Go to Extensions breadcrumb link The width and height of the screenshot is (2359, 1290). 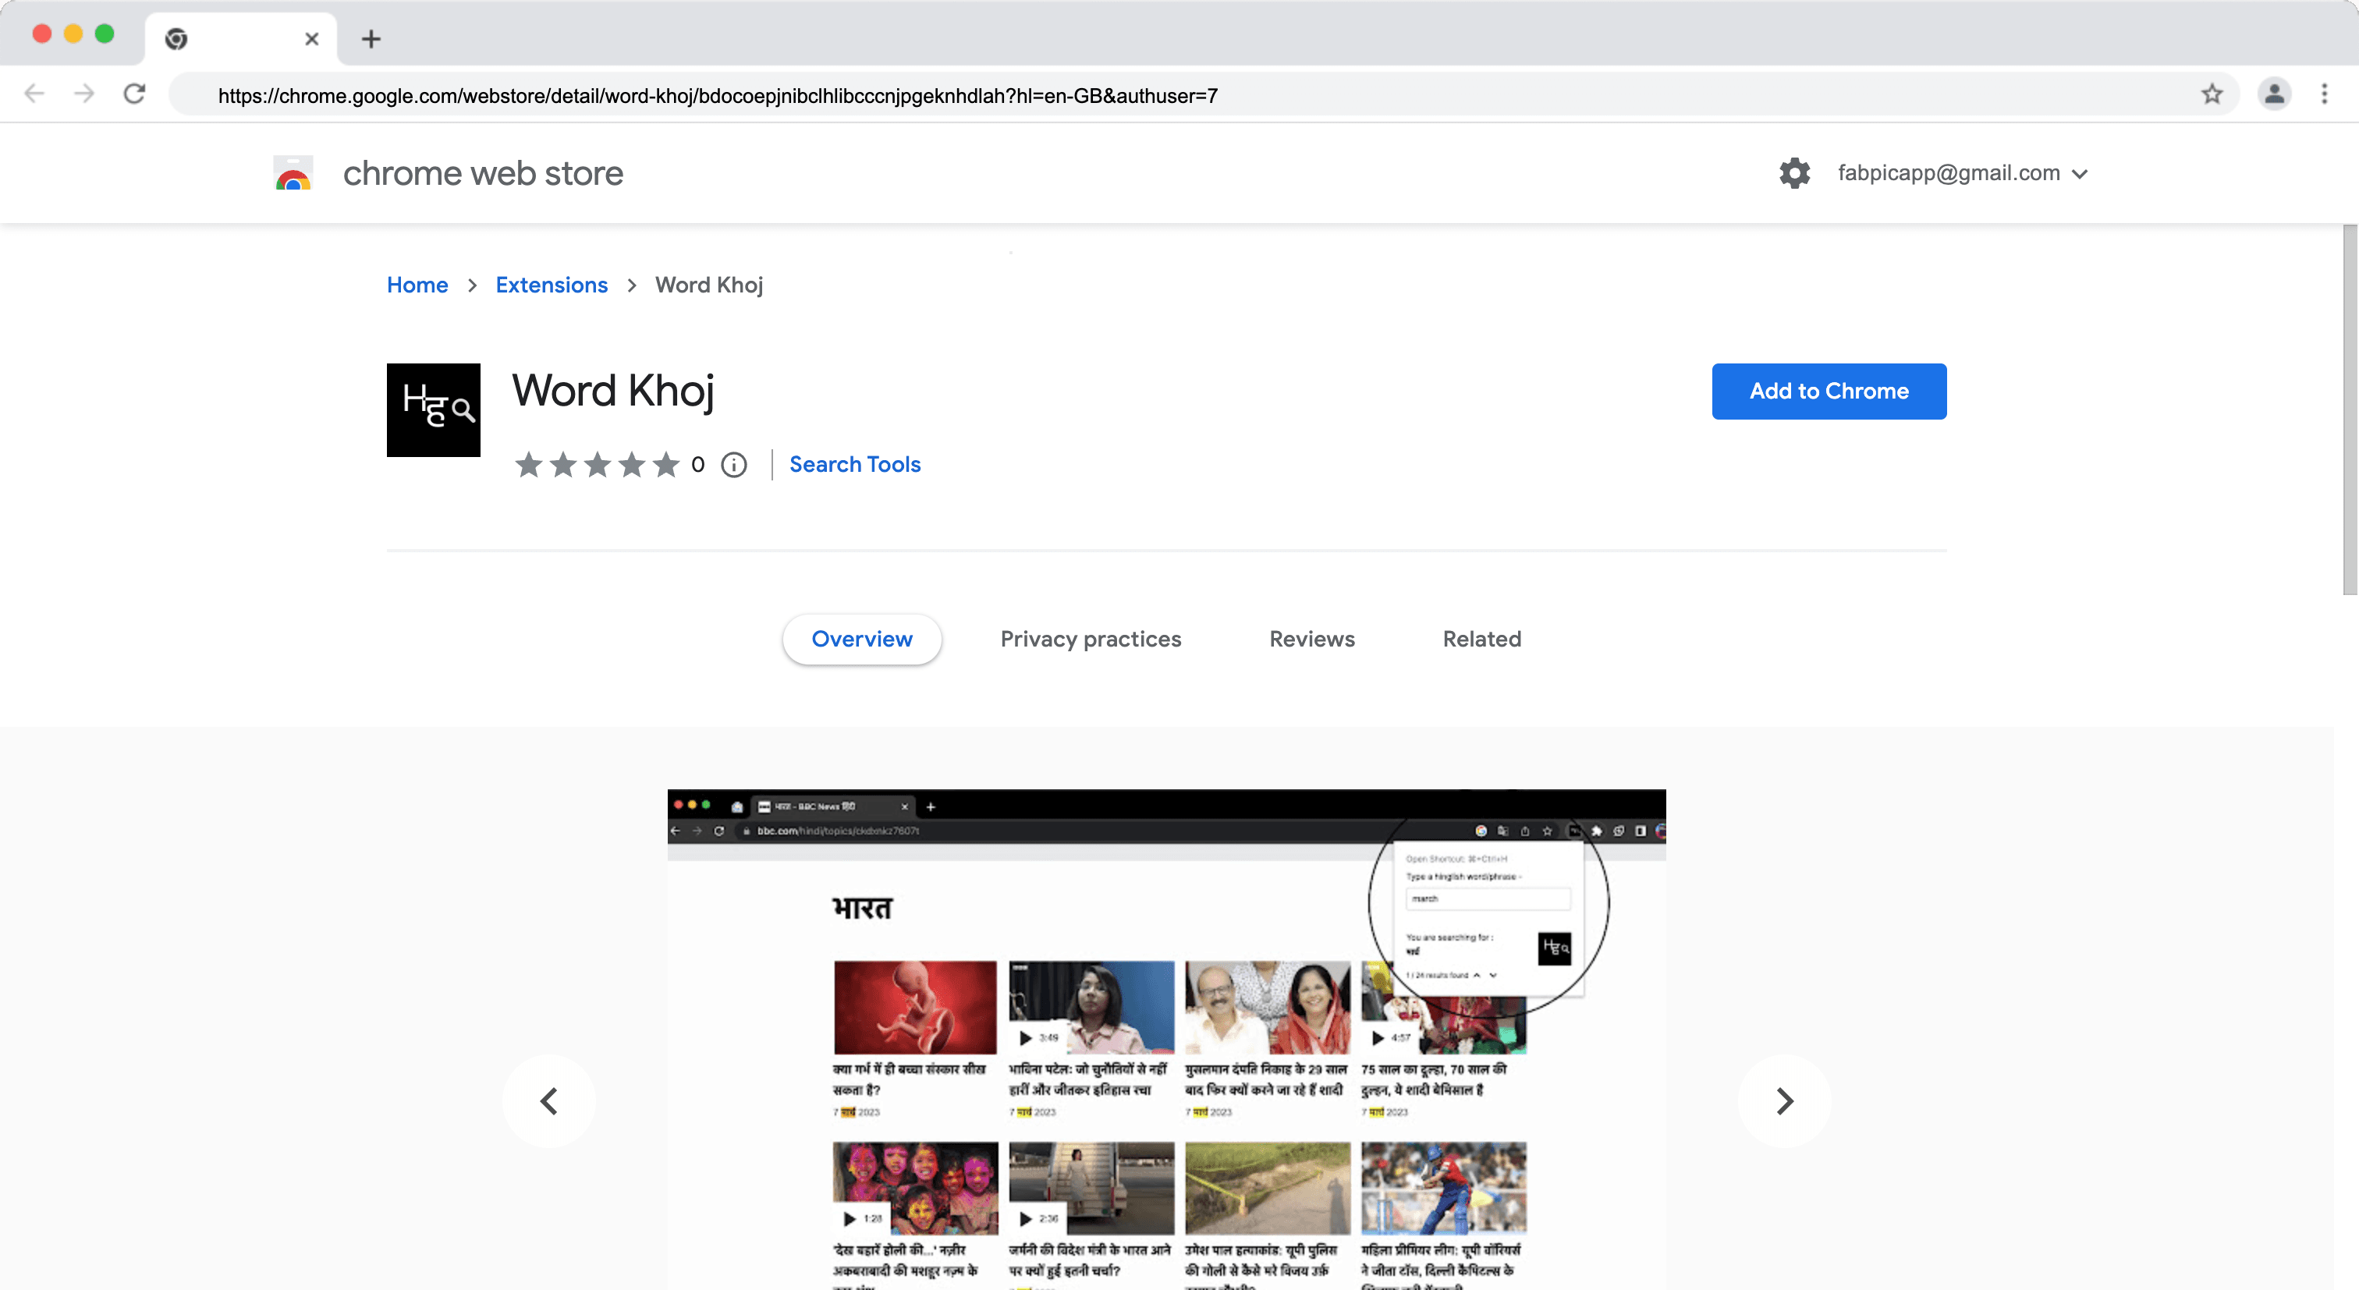pos(552,285)
